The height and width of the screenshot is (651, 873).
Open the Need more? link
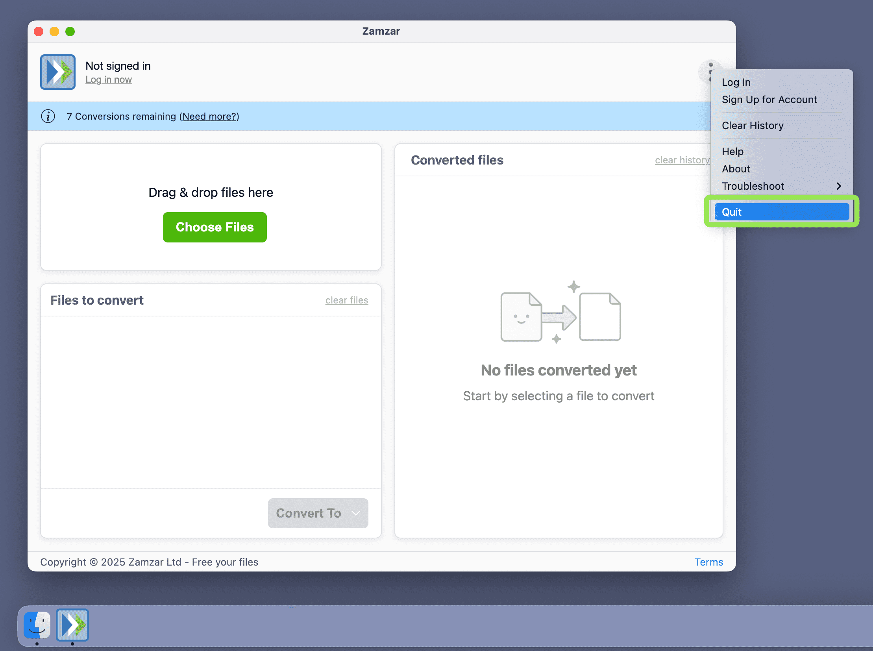coord(209,116)
